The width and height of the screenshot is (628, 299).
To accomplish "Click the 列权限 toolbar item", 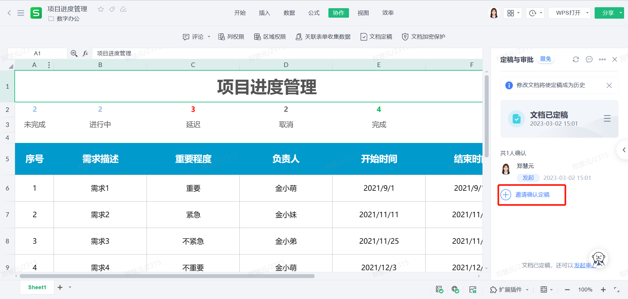I will (x=231, y=37).
